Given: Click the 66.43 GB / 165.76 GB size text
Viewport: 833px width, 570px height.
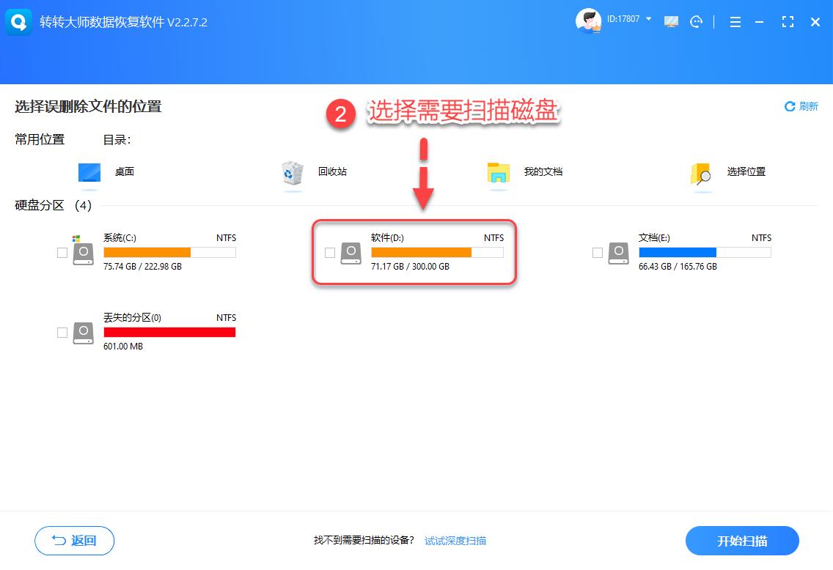Looking at the screenshot, I should [678, 267].
